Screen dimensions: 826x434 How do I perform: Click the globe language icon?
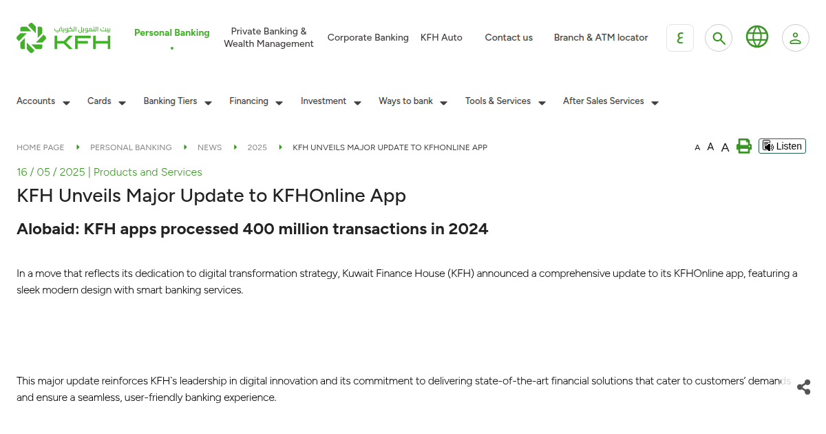tap(757, 37)
